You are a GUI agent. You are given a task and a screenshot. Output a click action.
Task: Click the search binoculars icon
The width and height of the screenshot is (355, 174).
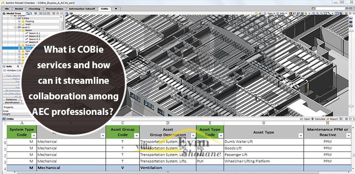(x=347, y=8)
